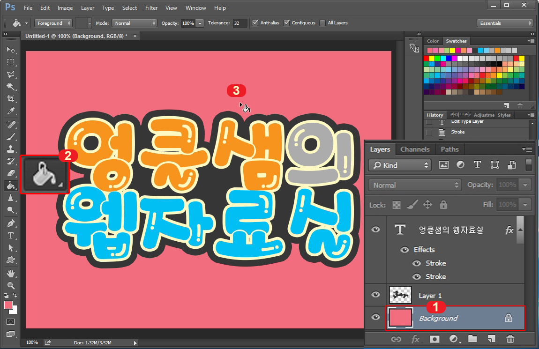The height and width of the screenshot is (349, 539).
Task: Open the Foreground fill source dropdown
Action: pos(53,23)
